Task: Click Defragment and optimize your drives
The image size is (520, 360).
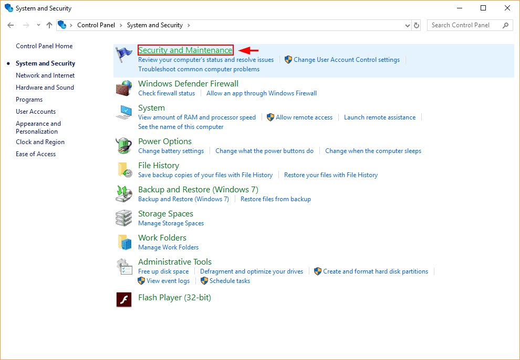Action: pyautogui.click(x=252, y=271)
